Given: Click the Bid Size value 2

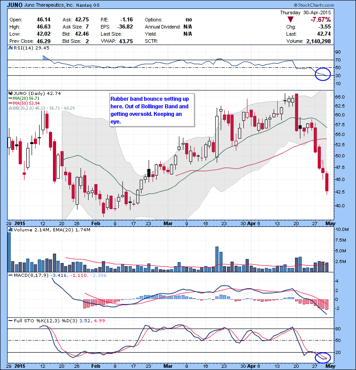Looking at the screenshot, I should click(87, 41).
